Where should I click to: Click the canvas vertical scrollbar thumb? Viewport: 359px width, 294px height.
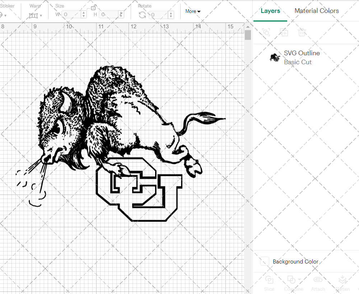pos(248,35)
